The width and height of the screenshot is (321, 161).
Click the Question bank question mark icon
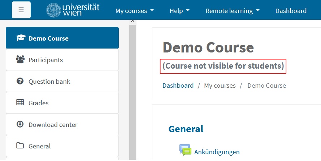pyautogui.click(x=20, y=81)
